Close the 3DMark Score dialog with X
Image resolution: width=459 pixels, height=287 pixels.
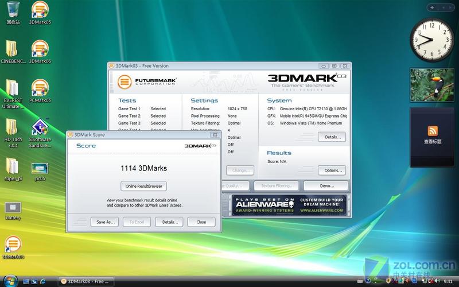tap(215, 135)
